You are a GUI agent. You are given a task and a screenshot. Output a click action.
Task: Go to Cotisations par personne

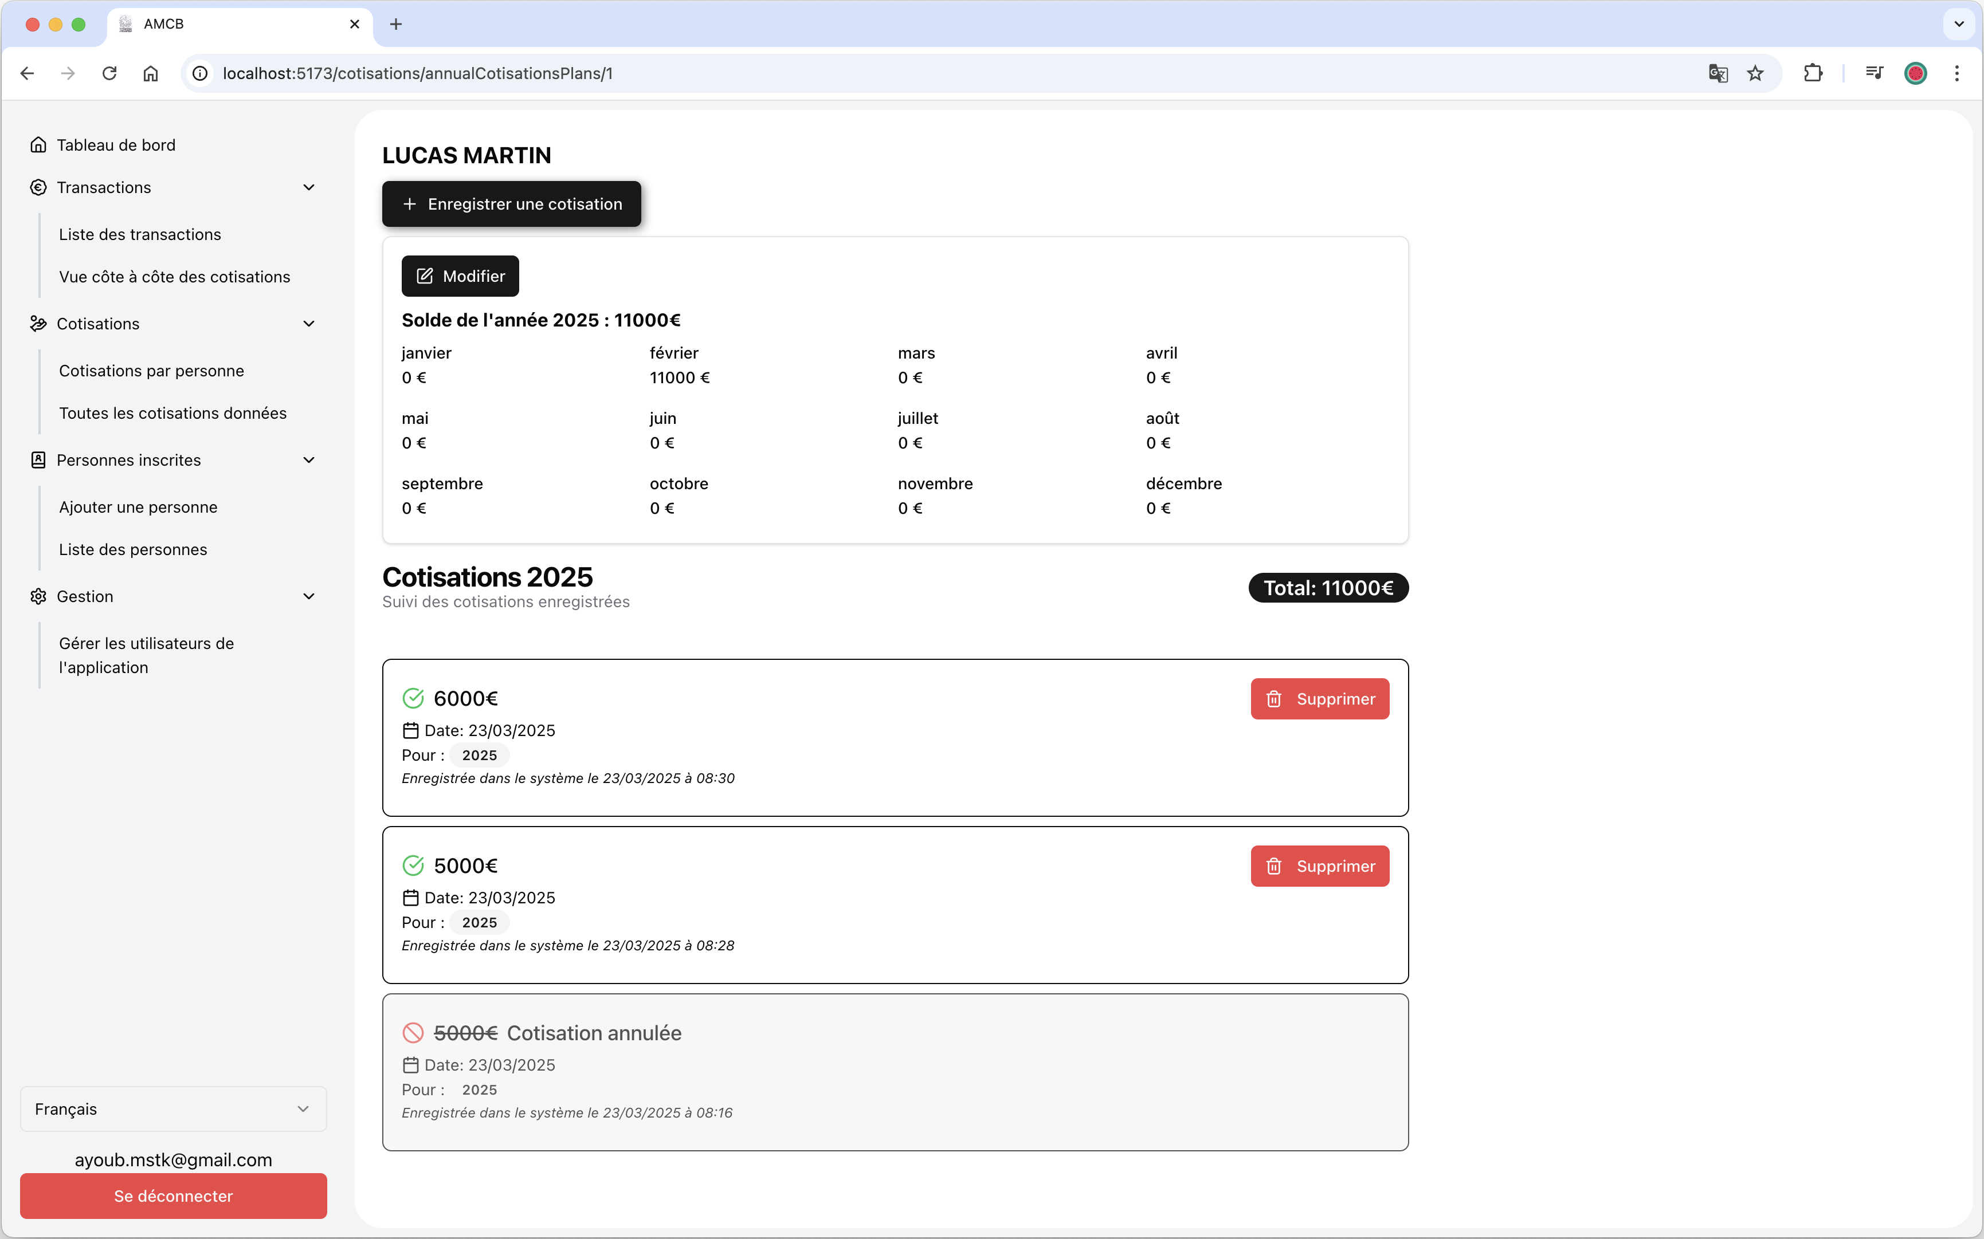pos(152,371)
